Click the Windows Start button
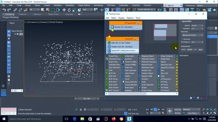 point(4,119)
